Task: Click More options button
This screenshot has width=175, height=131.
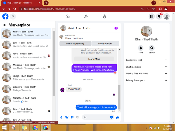Action: [x=105, y=43]
